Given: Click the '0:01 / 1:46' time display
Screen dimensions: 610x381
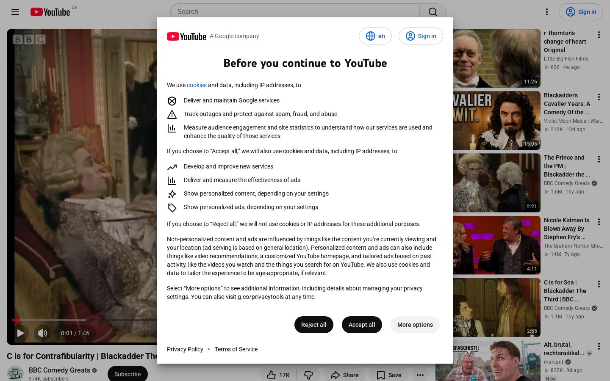Looking at the screenshot, I should pos(75,333).
